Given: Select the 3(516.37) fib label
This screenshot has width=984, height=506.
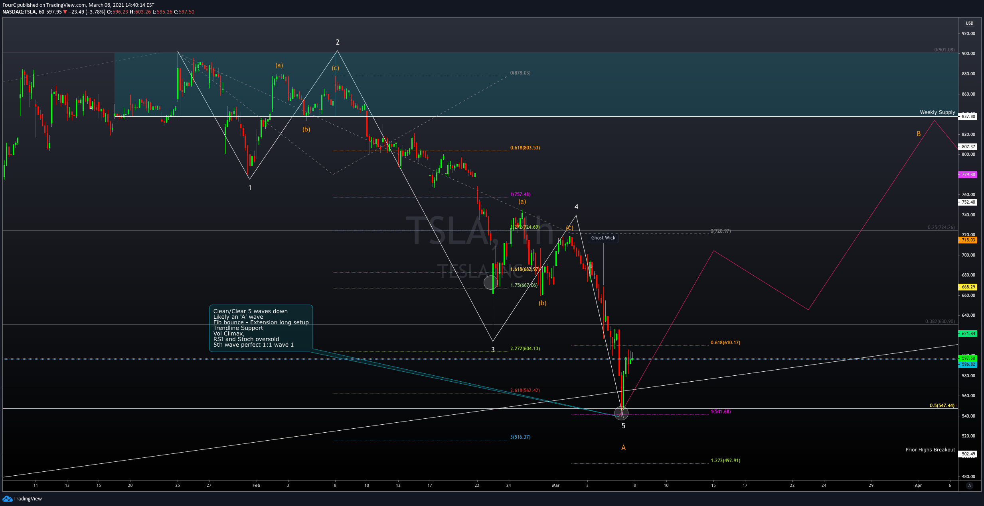Looking at the screenshot, I should click(520, 437).
